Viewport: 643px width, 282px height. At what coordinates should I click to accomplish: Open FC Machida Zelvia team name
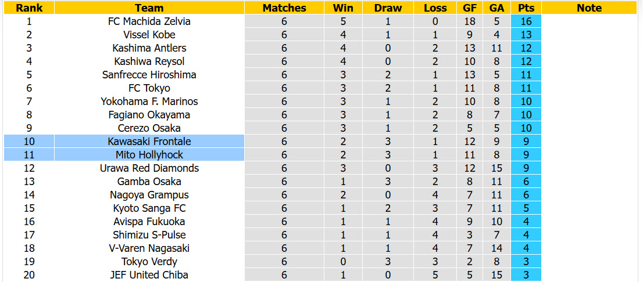click(149, 21)
